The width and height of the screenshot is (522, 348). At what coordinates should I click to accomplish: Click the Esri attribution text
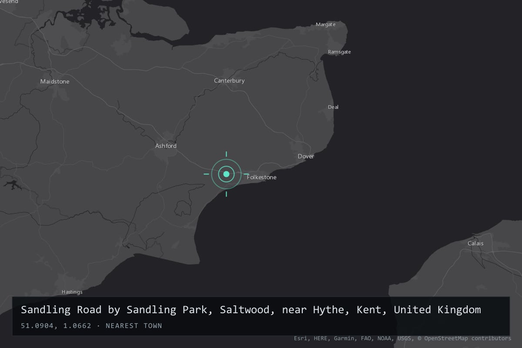pyautogui.click(x=301, y=338)
